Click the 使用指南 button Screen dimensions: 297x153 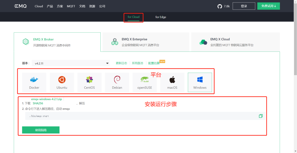click(41, 130)
